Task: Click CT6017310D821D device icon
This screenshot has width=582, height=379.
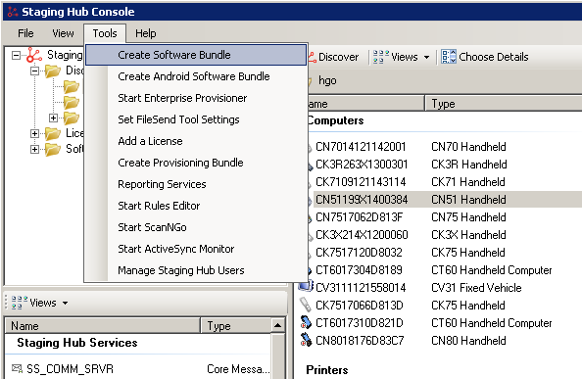Action: 306,322
